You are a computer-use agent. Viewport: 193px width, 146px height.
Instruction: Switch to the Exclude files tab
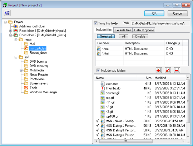[x=123, y=30]
